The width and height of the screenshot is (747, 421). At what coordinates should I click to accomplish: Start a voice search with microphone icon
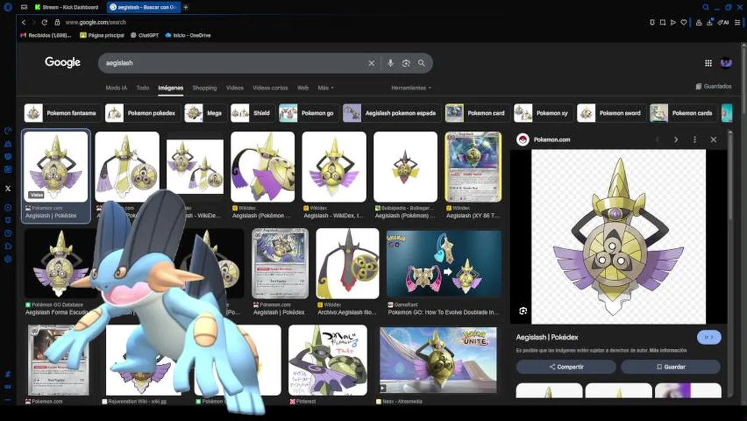pos(390,63)
